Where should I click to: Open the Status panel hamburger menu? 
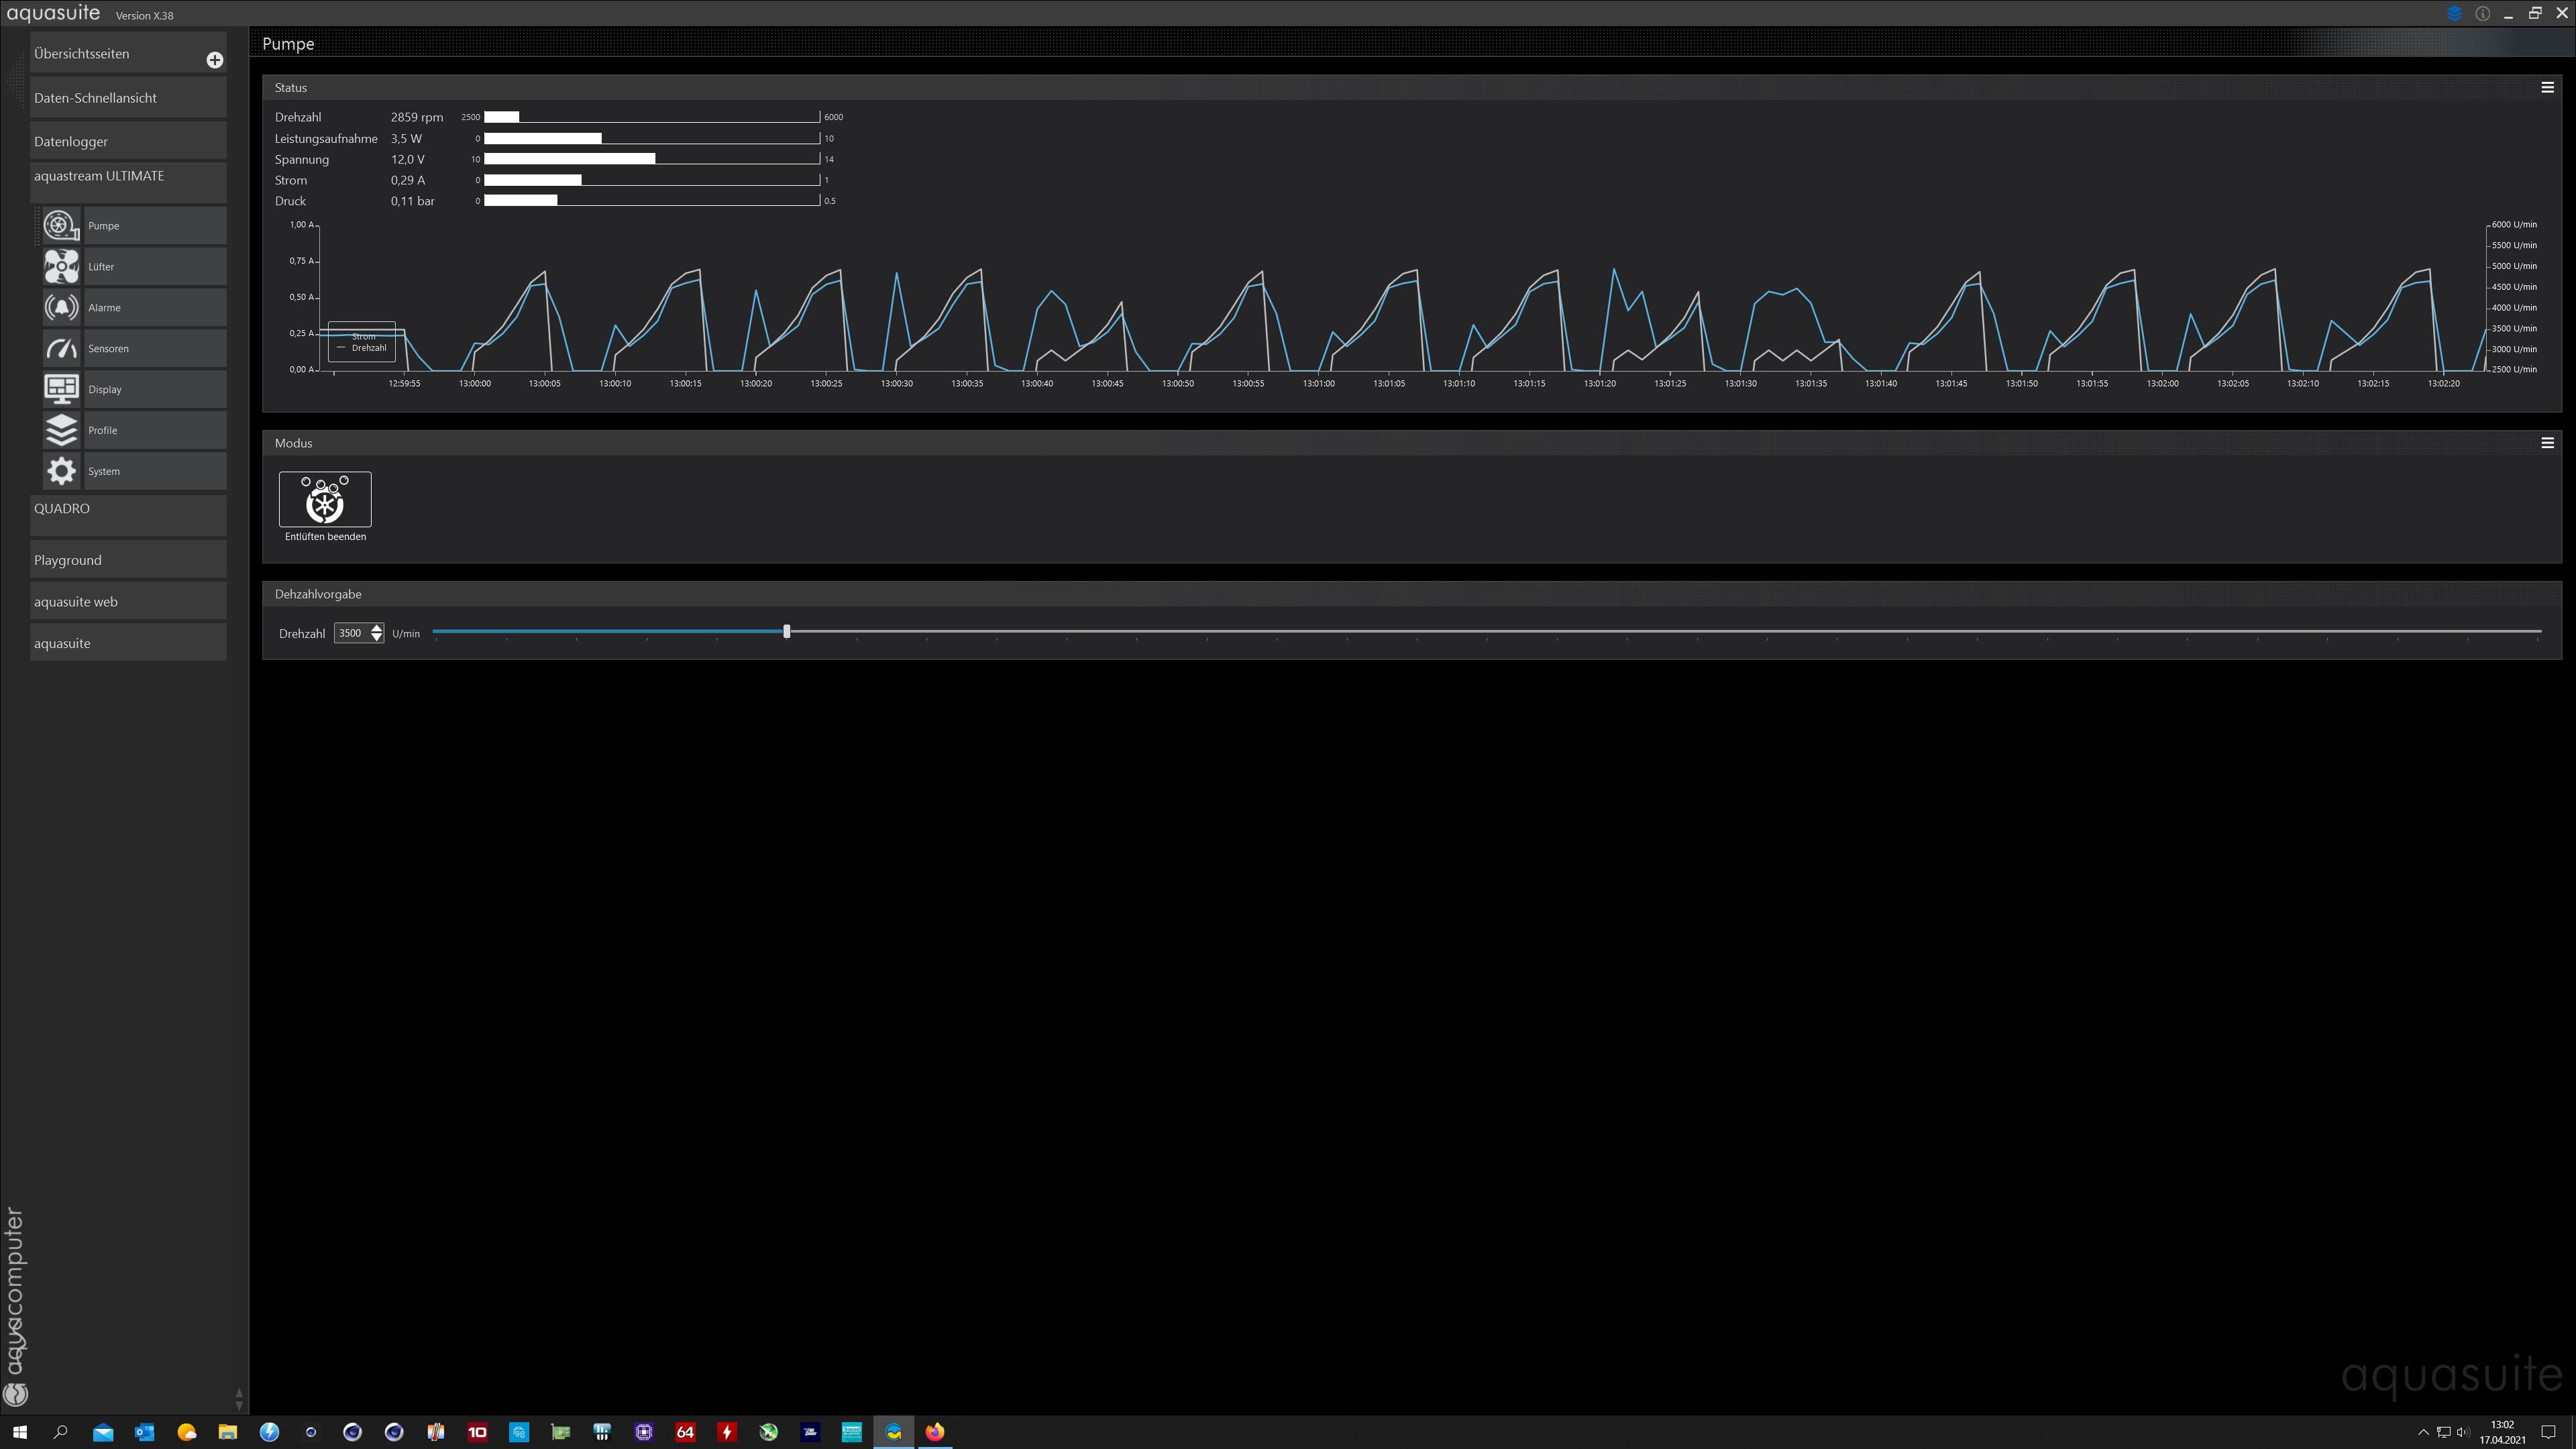coord(2547,88)
